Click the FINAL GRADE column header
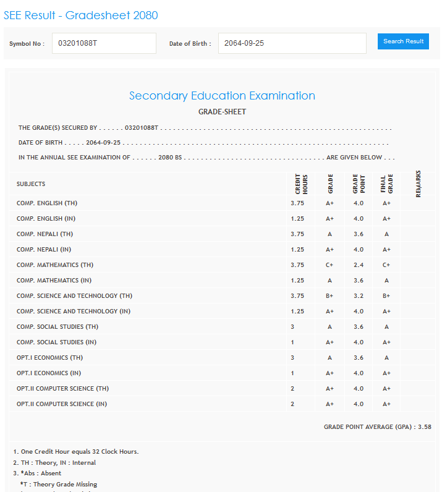This screenshot has width=442, height=492. [x=386, y=184]
